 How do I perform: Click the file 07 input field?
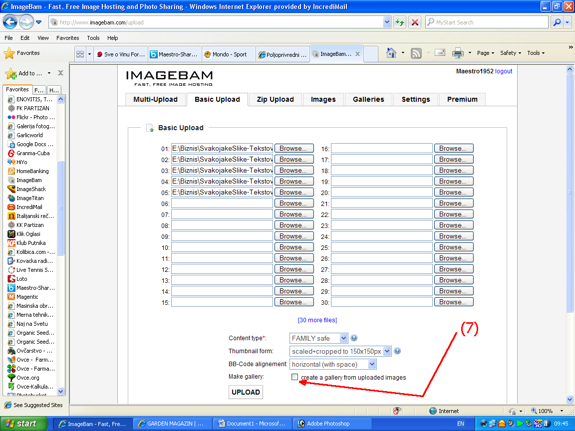point(222,214)
